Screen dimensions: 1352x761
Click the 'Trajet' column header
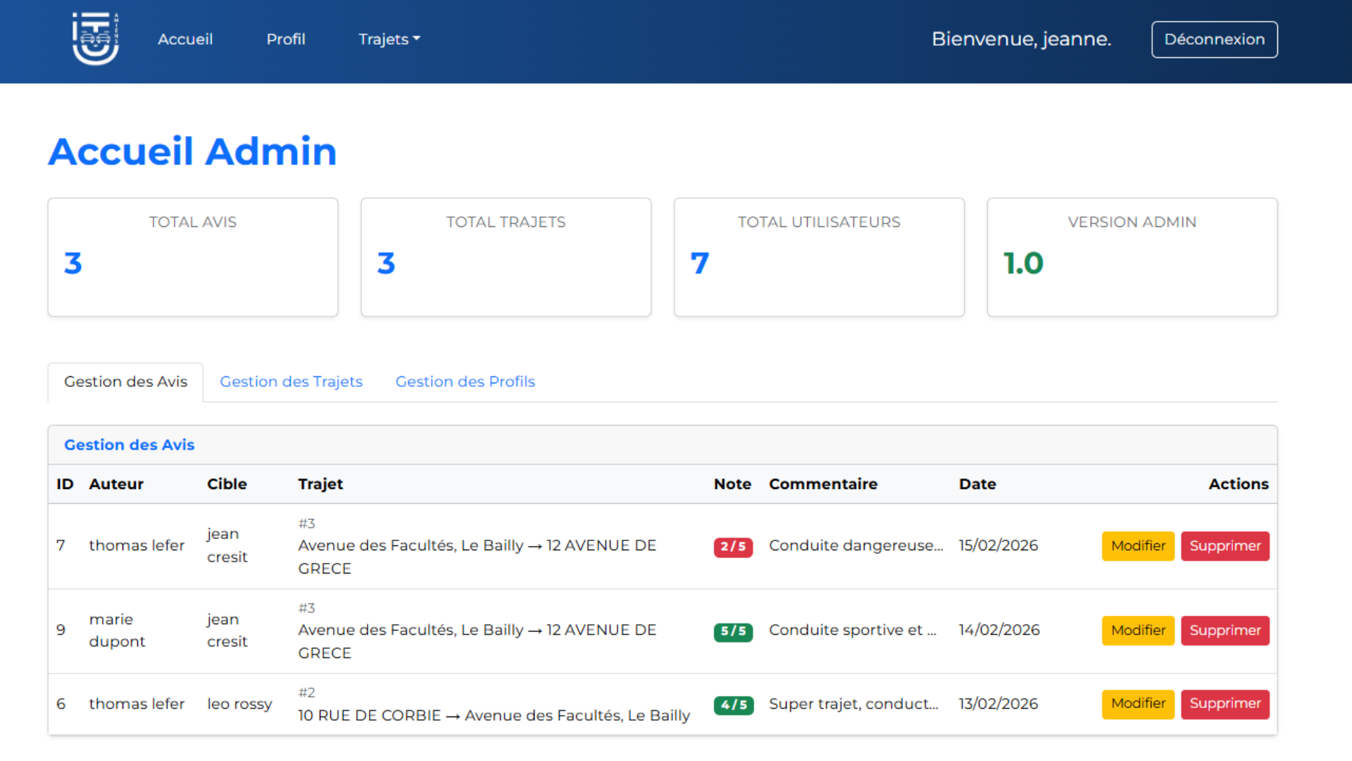(320, 484)
